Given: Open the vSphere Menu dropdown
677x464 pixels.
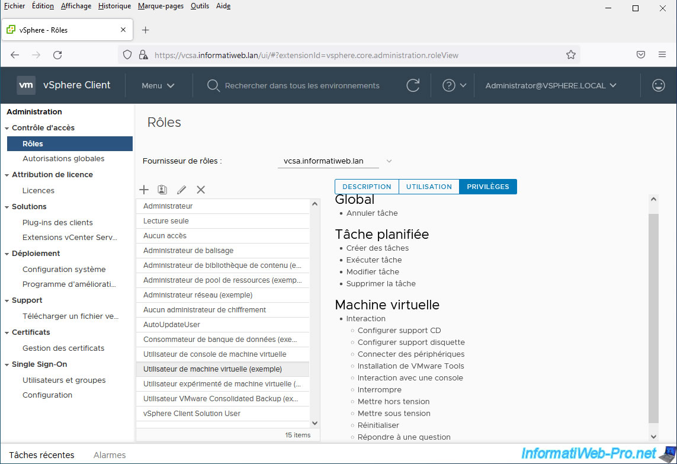Looking at the screenshot, I should [158, 85].
